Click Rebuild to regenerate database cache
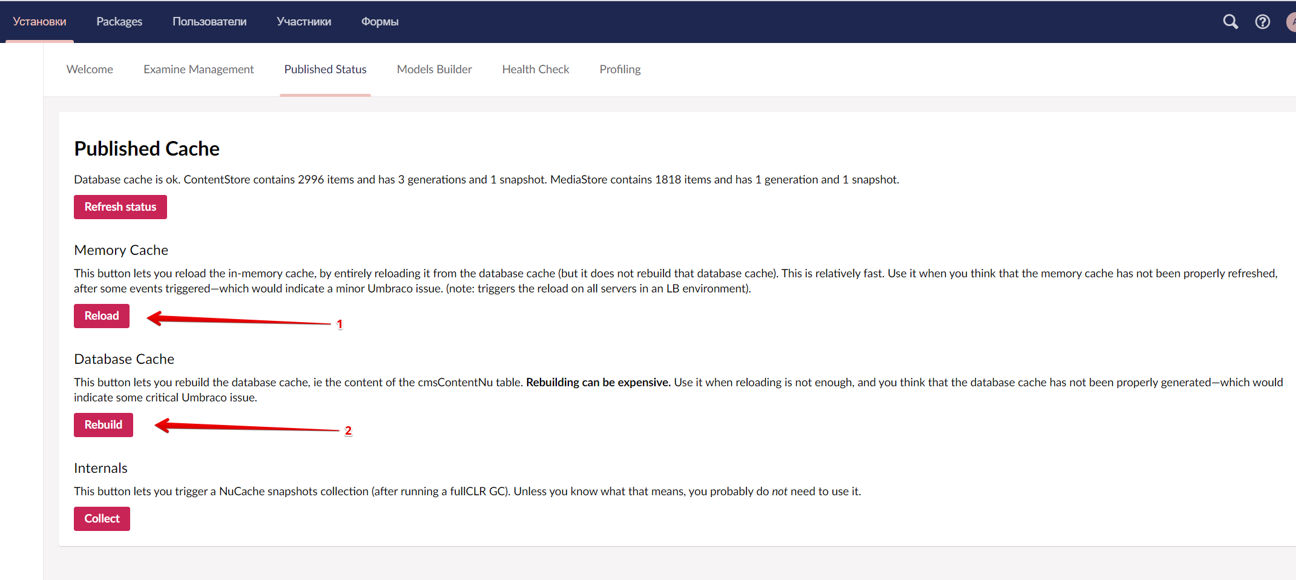This screenshot has height=580, width=1296. tap(103, 424)
